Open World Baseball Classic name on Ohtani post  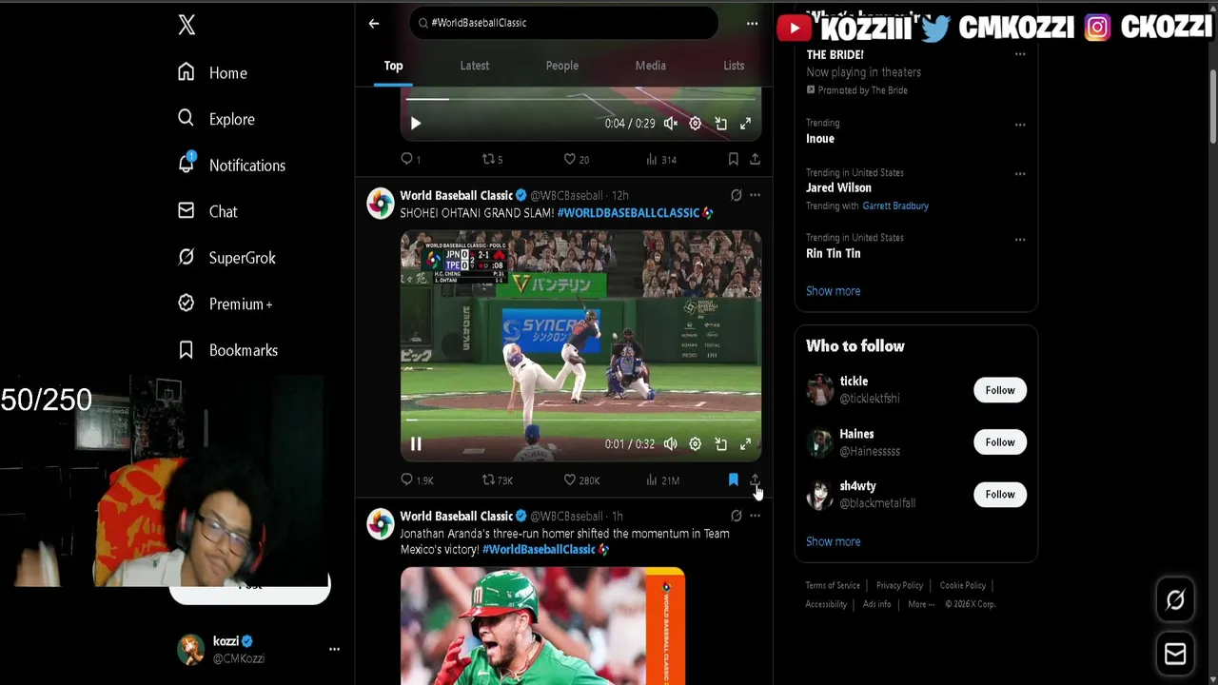coord(457,195)
